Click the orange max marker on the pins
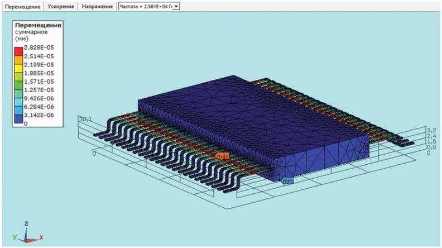The image size is (442, 248). coord(223,156)
